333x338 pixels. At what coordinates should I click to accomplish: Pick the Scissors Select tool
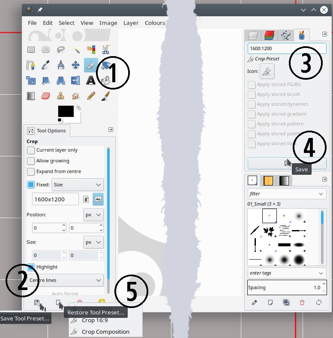[x=105, y=50]
